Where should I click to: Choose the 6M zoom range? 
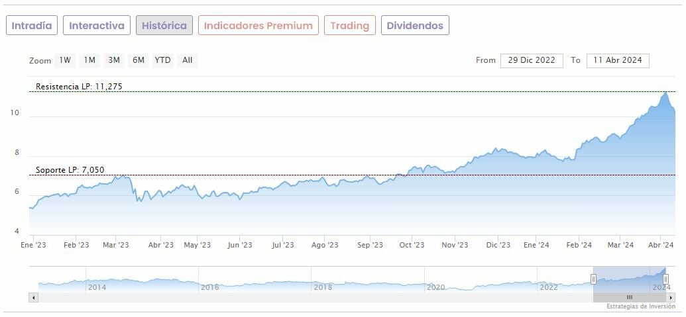coord(138,60)
